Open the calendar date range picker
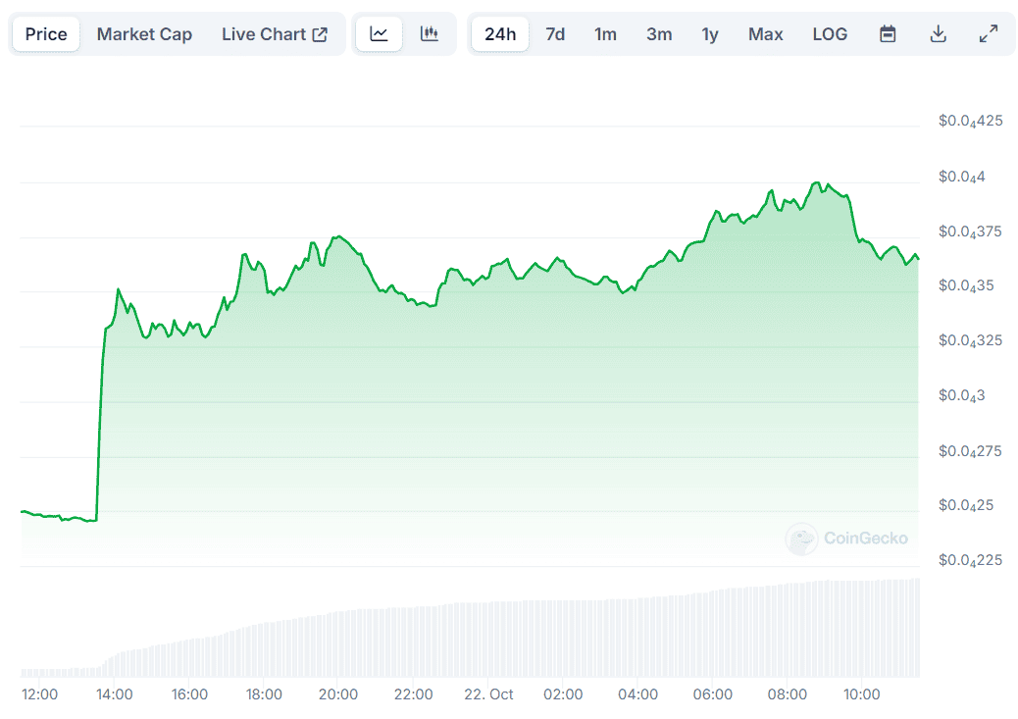This screenshot has width=1018, height=719. coord(888,34)
